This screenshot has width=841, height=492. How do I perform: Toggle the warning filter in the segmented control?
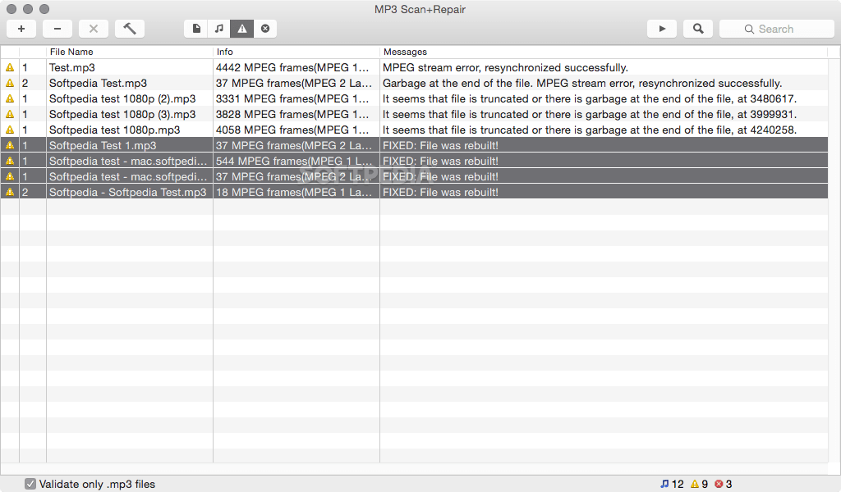click(241, 28)
